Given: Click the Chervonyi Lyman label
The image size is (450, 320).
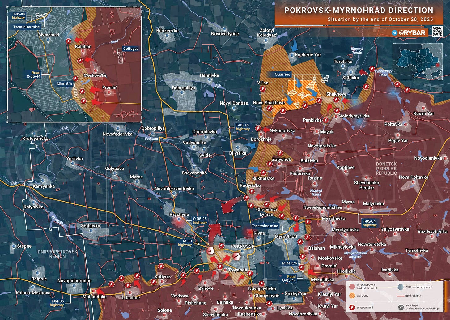Looking at the screenshot, I should coord(266,212).
